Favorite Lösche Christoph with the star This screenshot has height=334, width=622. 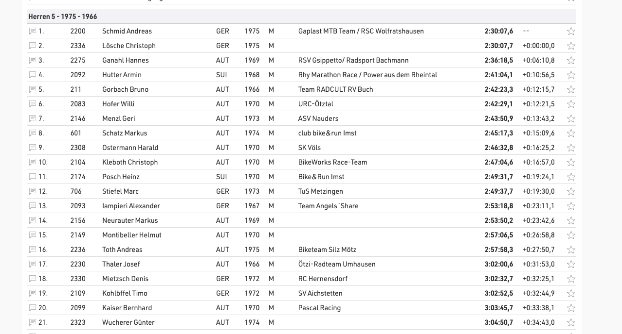click(571, 46)
